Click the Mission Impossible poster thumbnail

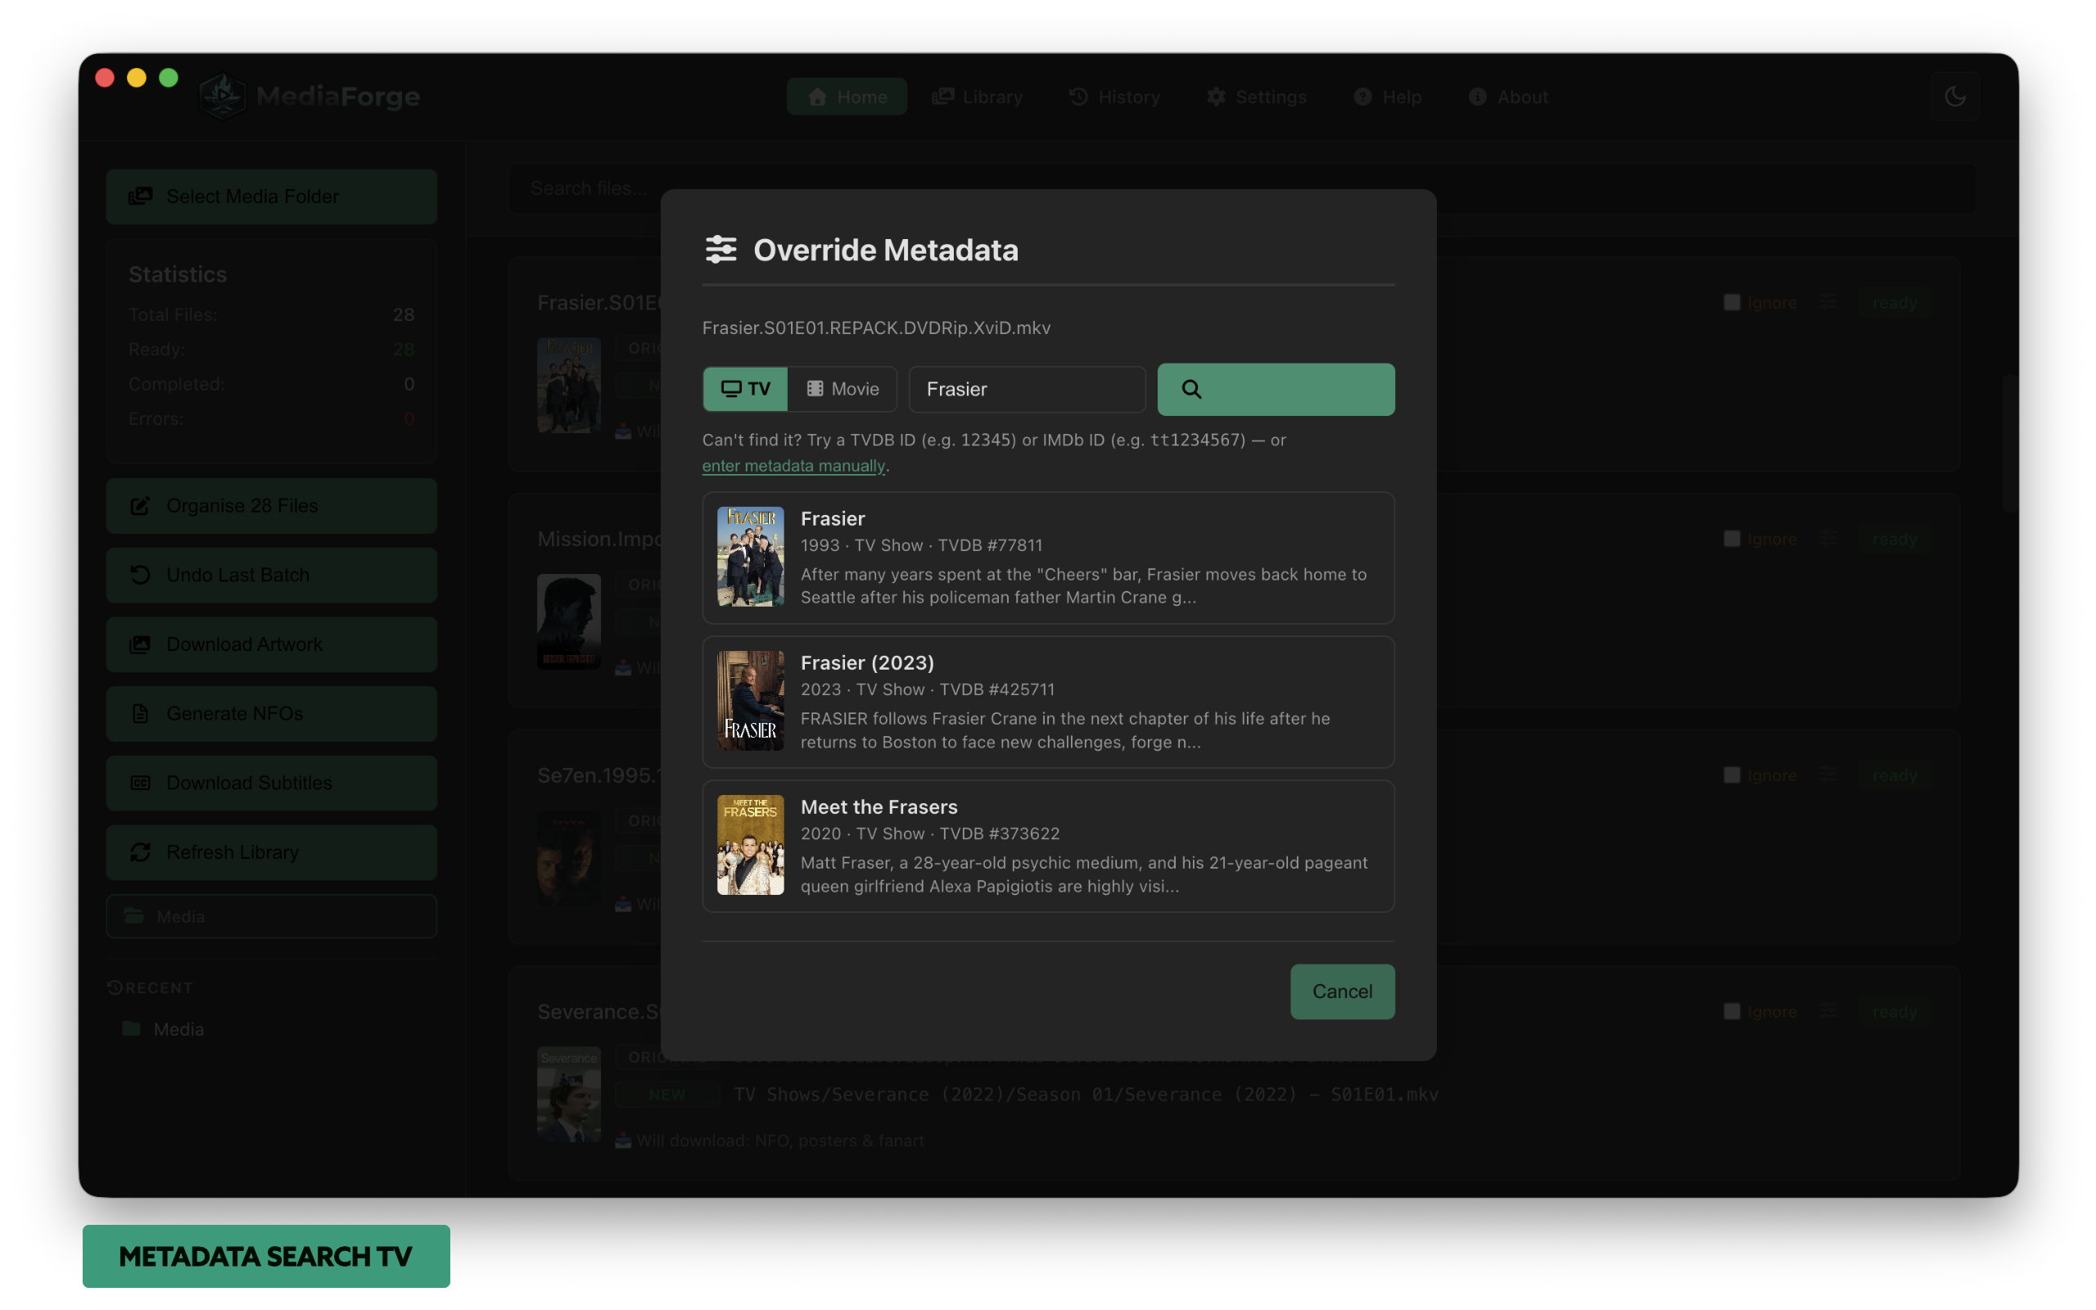click(568, 622)
